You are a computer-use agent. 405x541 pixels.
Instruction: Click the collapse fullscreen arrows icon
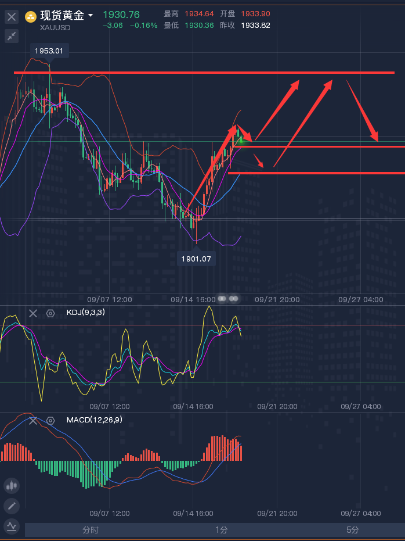[12, 36]
